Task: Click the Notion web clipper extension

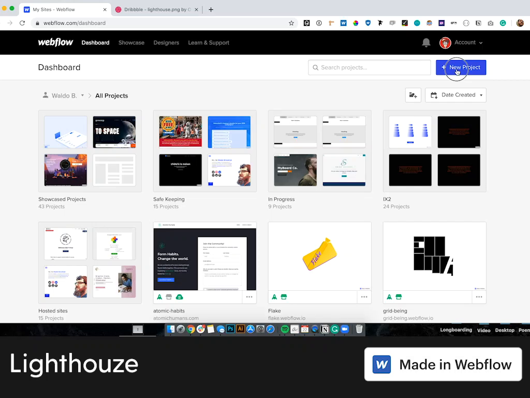Action: tap(478, 23)
